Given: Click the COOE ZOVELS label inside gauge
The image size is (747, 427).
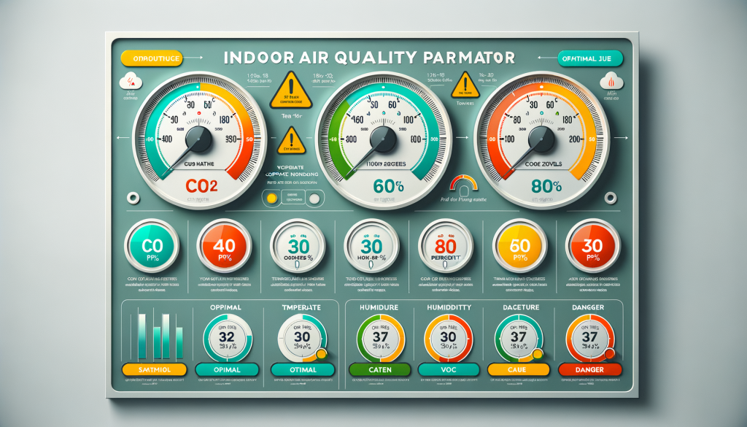Looking at the screenshot, I should pos(543,164).
